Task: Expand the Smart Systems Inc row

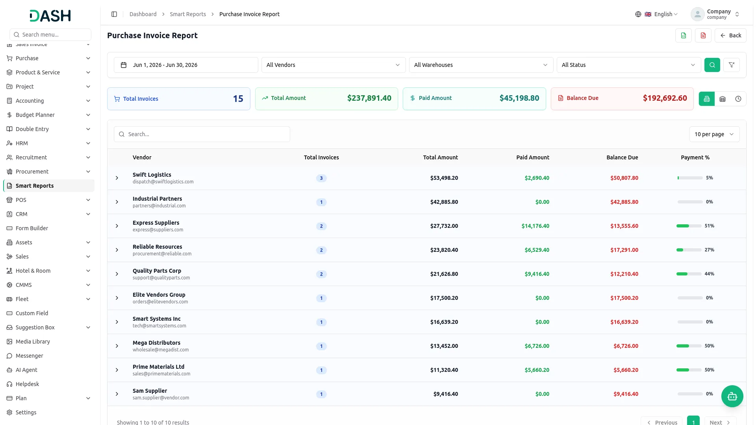Action: click(x=117, y=322)
